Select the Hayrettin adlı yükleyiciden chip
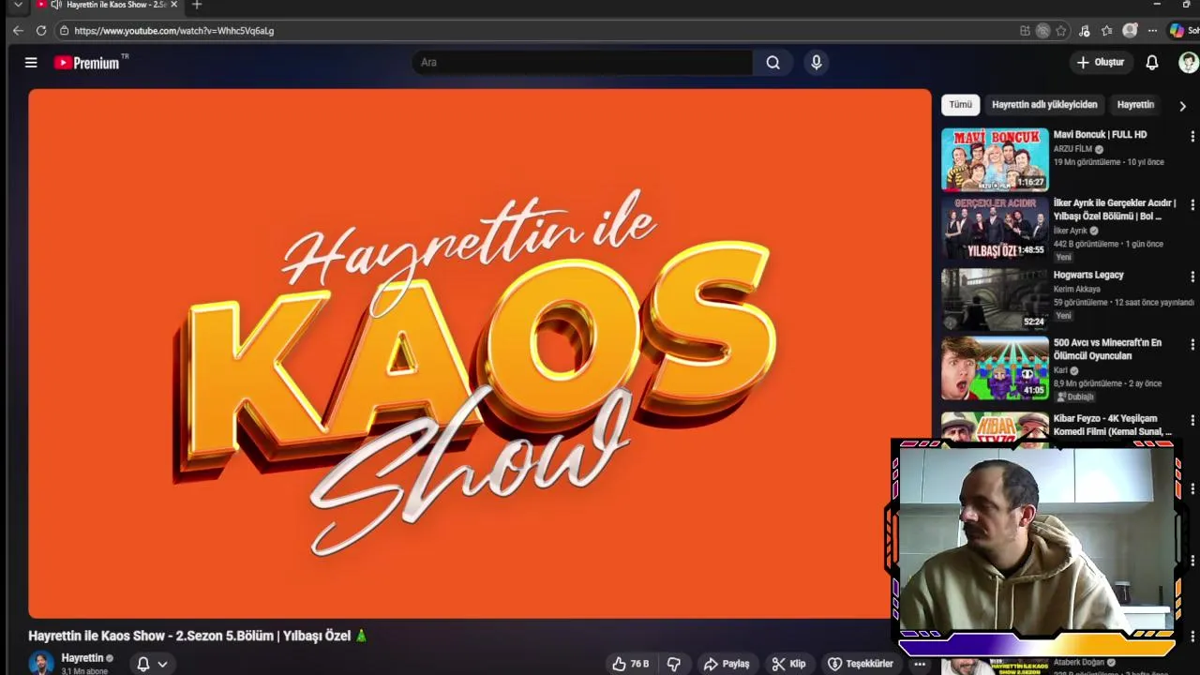 coord(1044,105)
